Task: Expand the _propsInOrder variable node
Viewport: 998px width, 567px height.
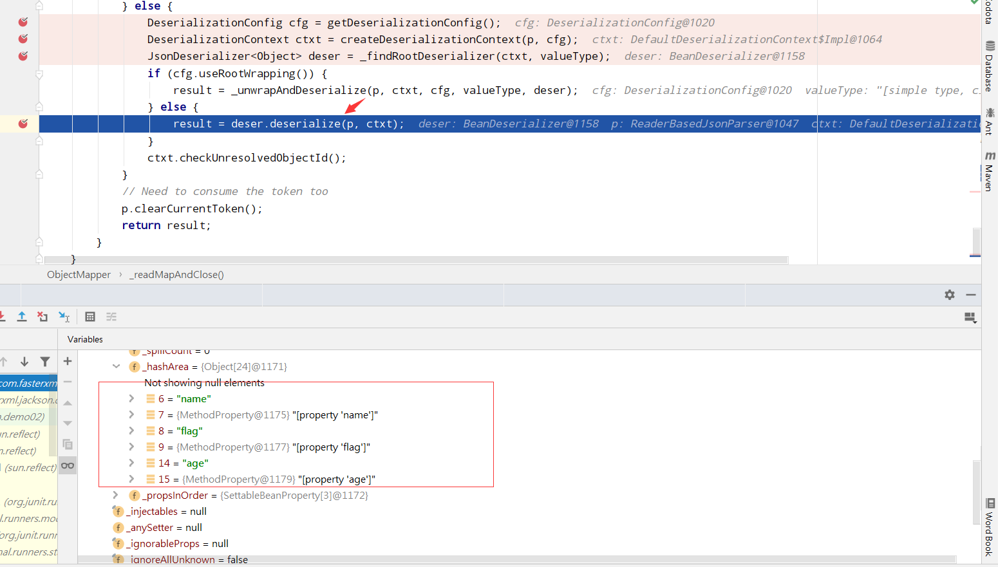Action: (116, 495)
